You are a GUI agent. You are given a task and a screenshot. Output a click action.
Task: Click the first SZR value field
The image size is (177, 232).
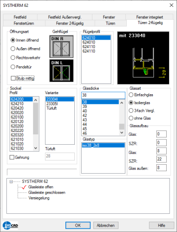(161, 143)
